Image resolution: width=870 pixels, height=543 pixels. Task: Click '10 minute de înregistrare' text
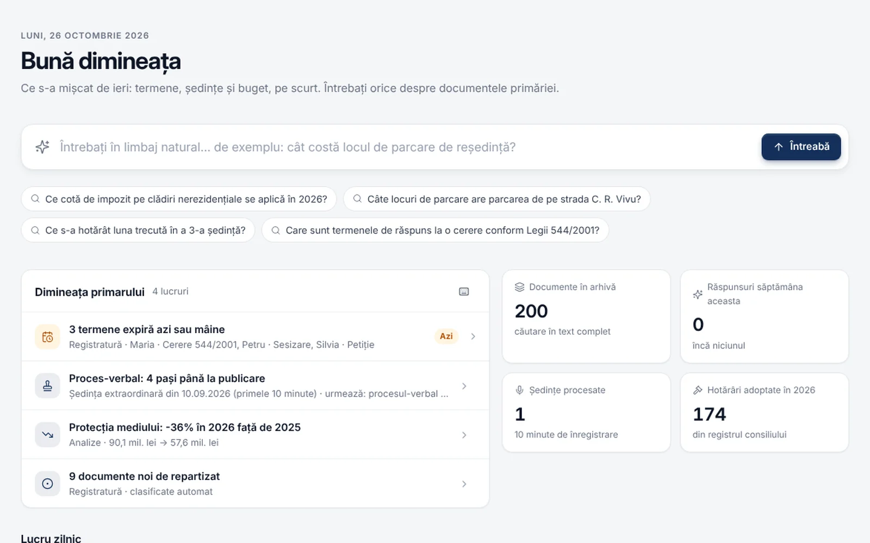[x=566, y=435]
